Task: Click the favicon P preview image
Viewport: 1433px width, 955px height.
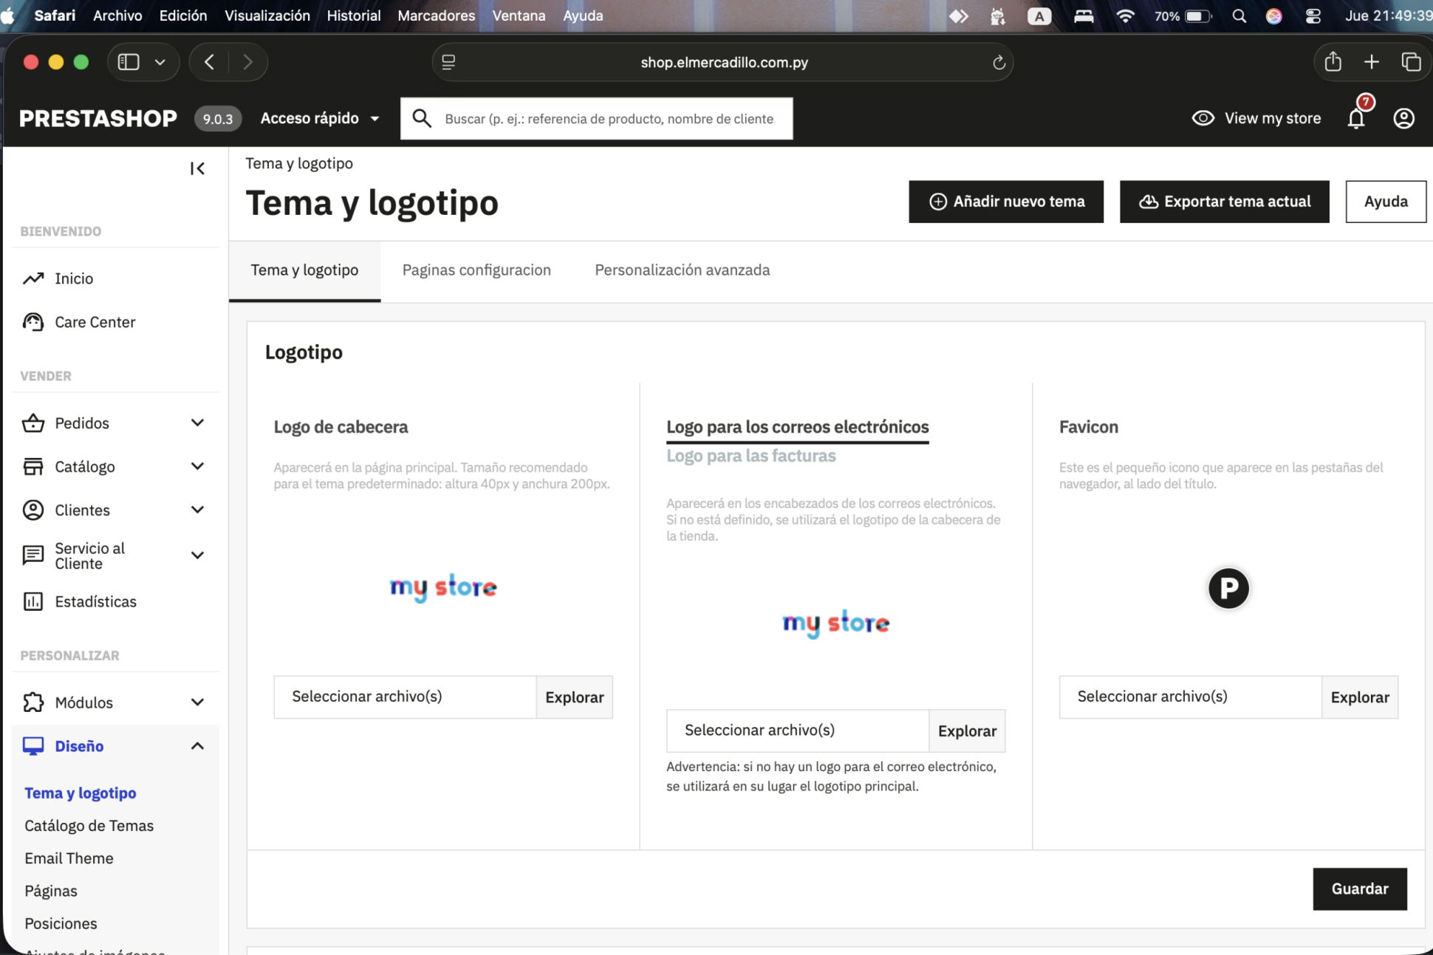Action: click(x=1228, y=588)
